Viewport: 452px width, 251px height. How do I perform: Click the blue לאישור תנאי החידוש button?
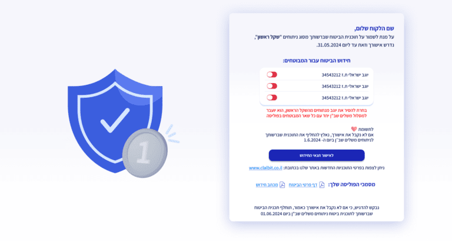[317, 155]
